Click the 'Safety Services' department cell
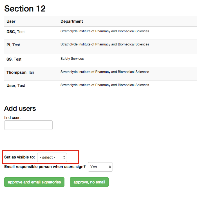Image resolution: width=197 pixels, height=200 pixels. click(72, 59)
